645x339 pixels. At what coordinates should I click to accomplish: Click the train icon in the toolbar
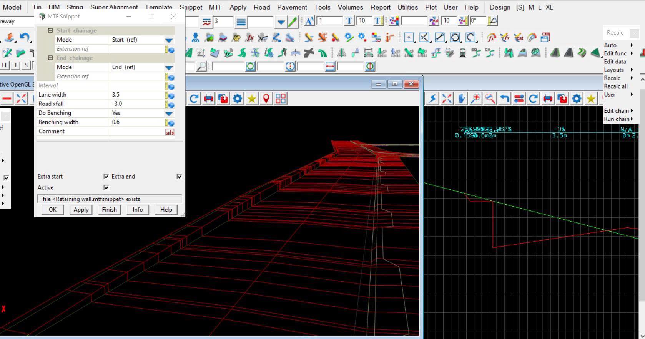[462, 53]
